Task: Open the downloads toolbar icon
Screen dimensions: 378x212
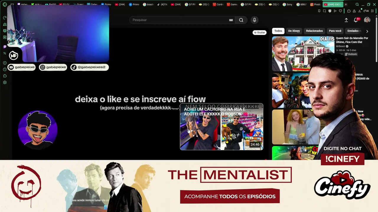Action: pos(360,11)
